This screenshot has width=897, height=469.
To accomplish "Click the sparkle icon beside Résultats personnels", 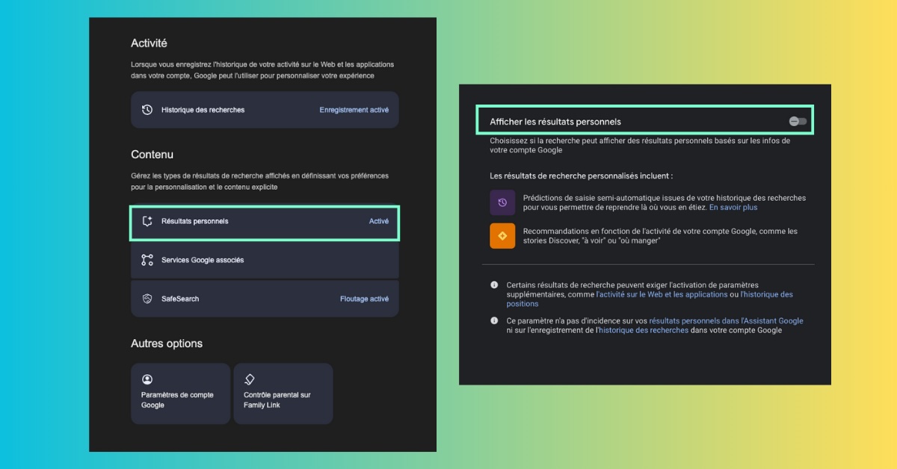I will pos(147,221).
